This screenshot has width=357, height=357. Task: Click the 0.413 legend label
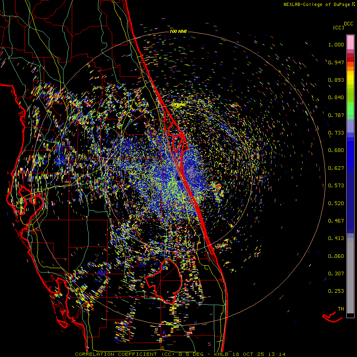[x=336, y=238]
